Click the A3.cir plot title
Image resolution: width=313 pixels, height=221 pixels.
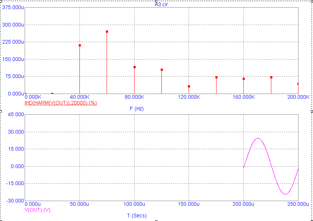(161, 4)
